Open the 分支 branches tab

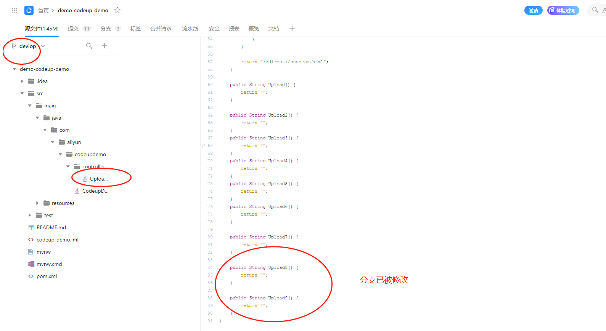click(111, 29)
